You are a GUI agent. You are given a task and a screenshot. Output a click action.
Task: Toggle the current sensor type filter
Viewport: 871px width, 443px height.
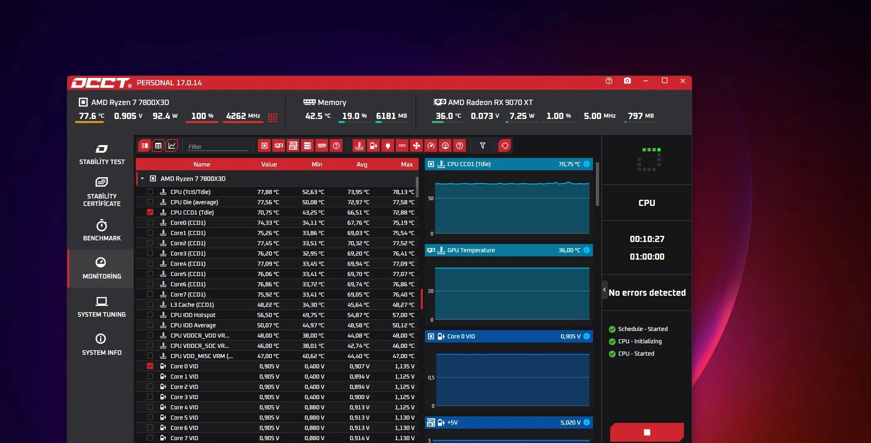click(402, 146)
